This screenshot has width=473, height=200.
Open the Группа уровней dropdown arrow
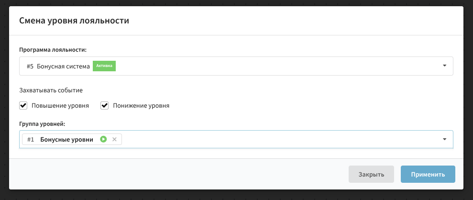tap(444, 139)
